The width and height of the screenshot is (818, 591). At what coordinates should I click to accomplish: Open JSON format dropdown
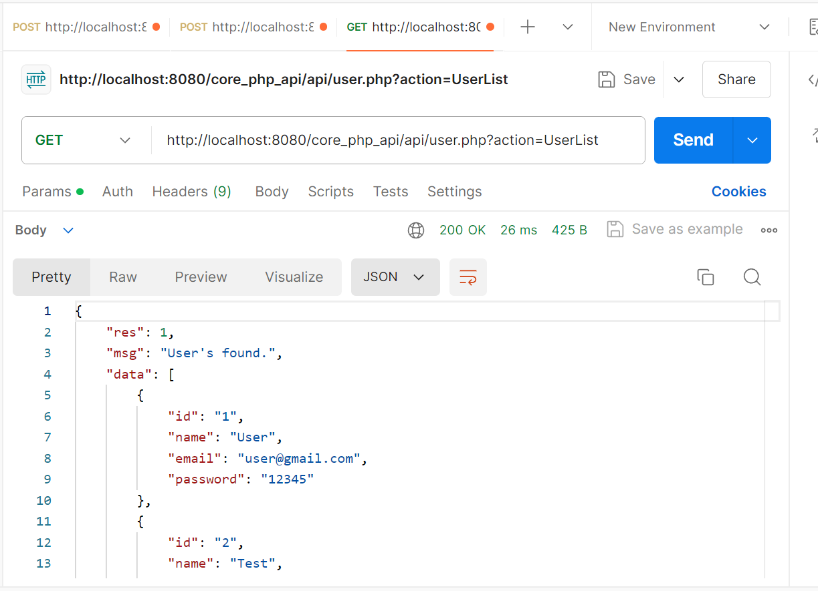(x=395, y=277)
